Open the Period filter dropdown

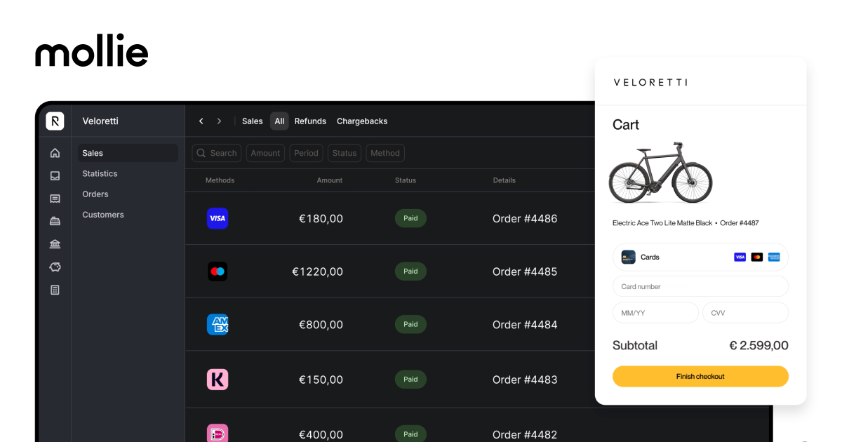coord(306,153)
